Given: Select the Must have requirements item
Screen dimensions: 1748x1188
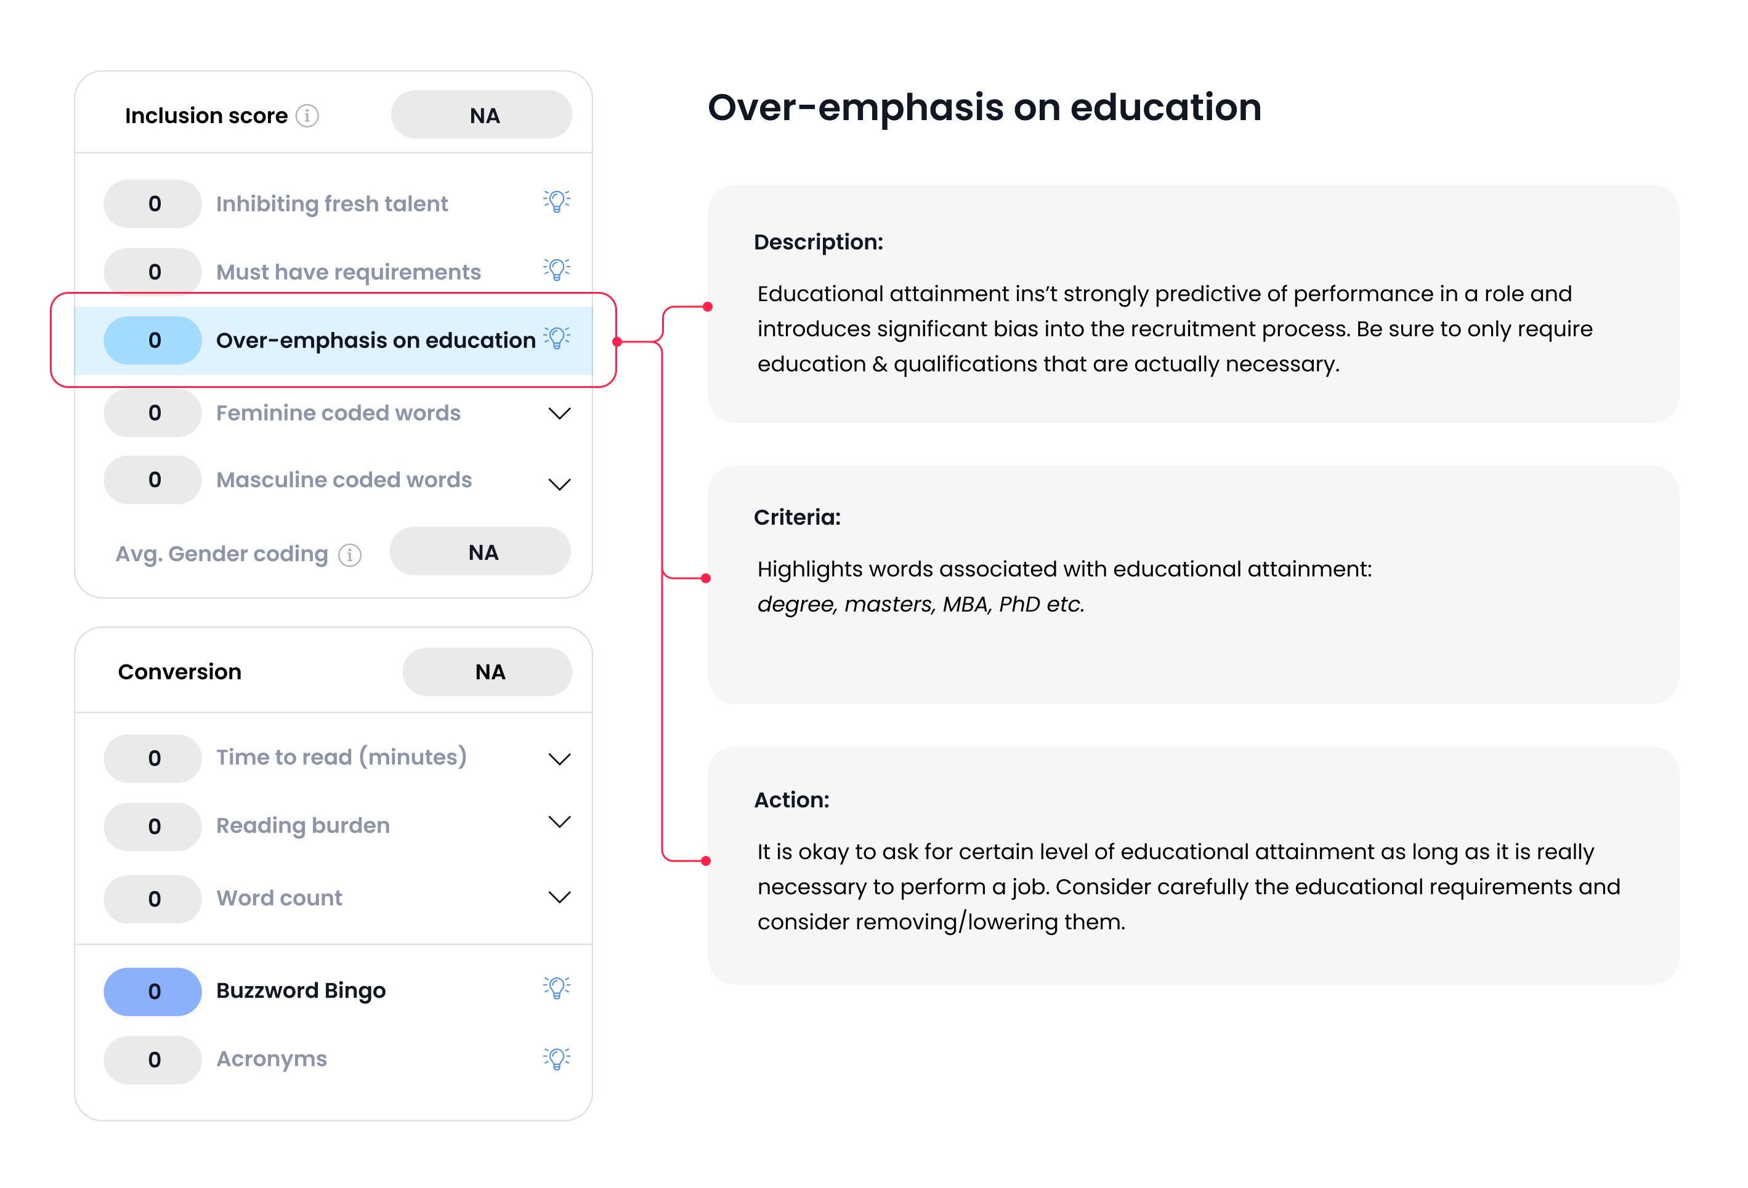Looking at the screenshot, I should coord(348,272).
